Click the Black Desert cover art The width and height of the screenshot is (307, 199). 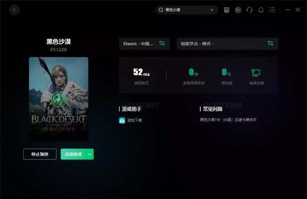point(59,99)
